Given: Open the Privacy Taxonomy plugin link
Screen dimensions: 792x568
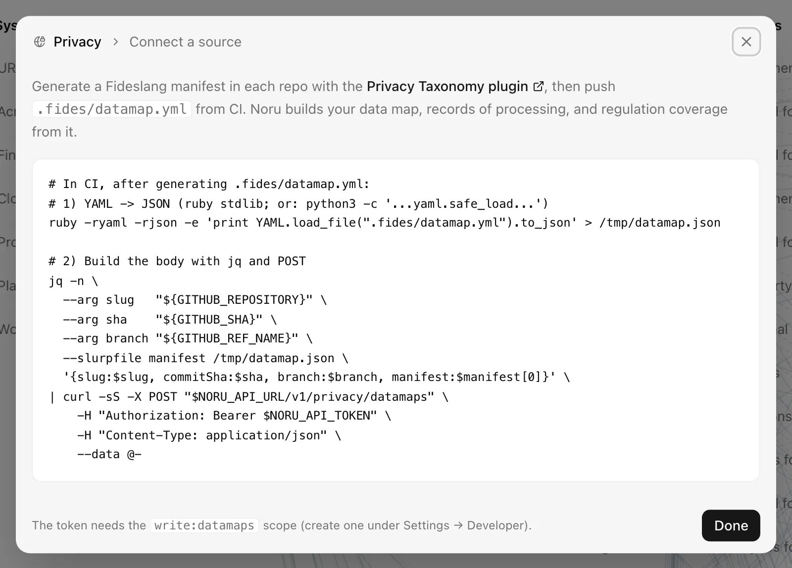Looking at the screenshot, I should (455, 86).
